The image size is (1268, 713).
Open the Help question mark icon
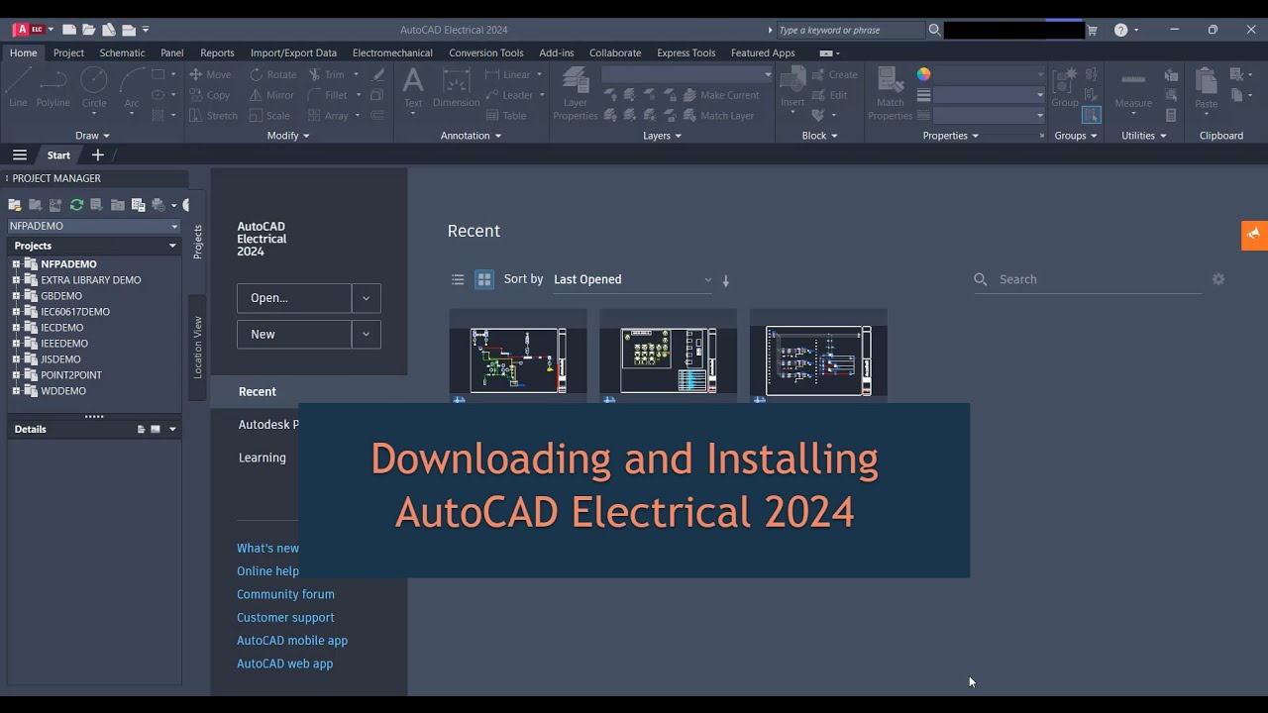pos(1120,30)
